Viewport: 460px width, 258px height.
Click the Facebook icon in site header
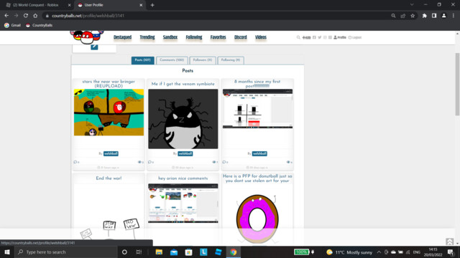(x=314, y=37)
